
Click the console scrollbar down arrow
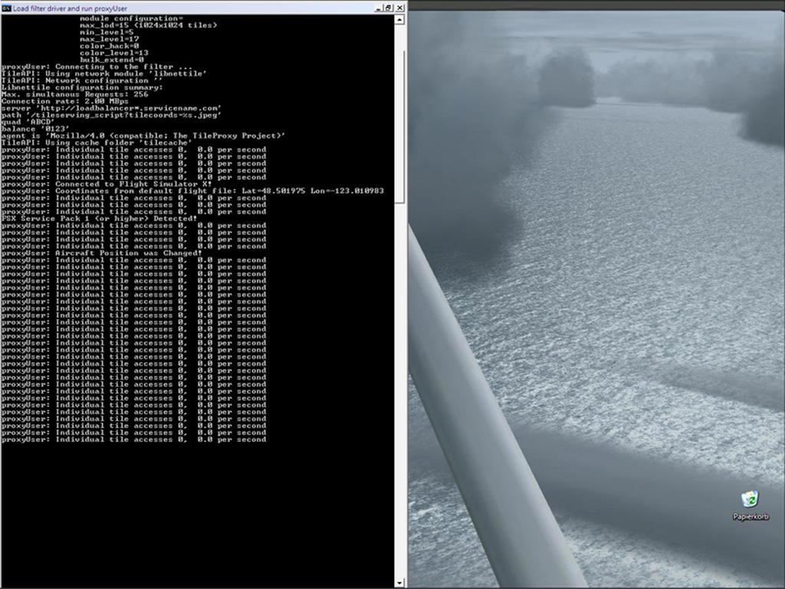click(x=399, y=583)
